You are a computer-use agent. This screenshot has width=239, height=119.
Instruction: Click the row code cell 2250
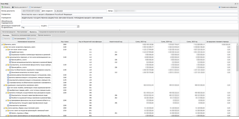(x=65, y=105)
